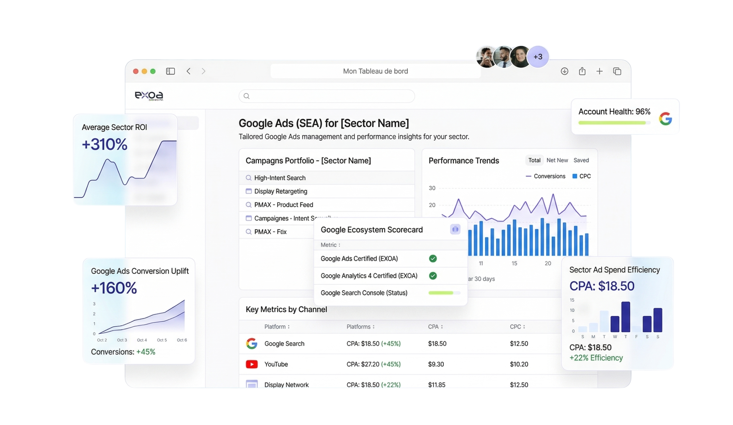Click the Google Ads Certified green checkmark

433,258
